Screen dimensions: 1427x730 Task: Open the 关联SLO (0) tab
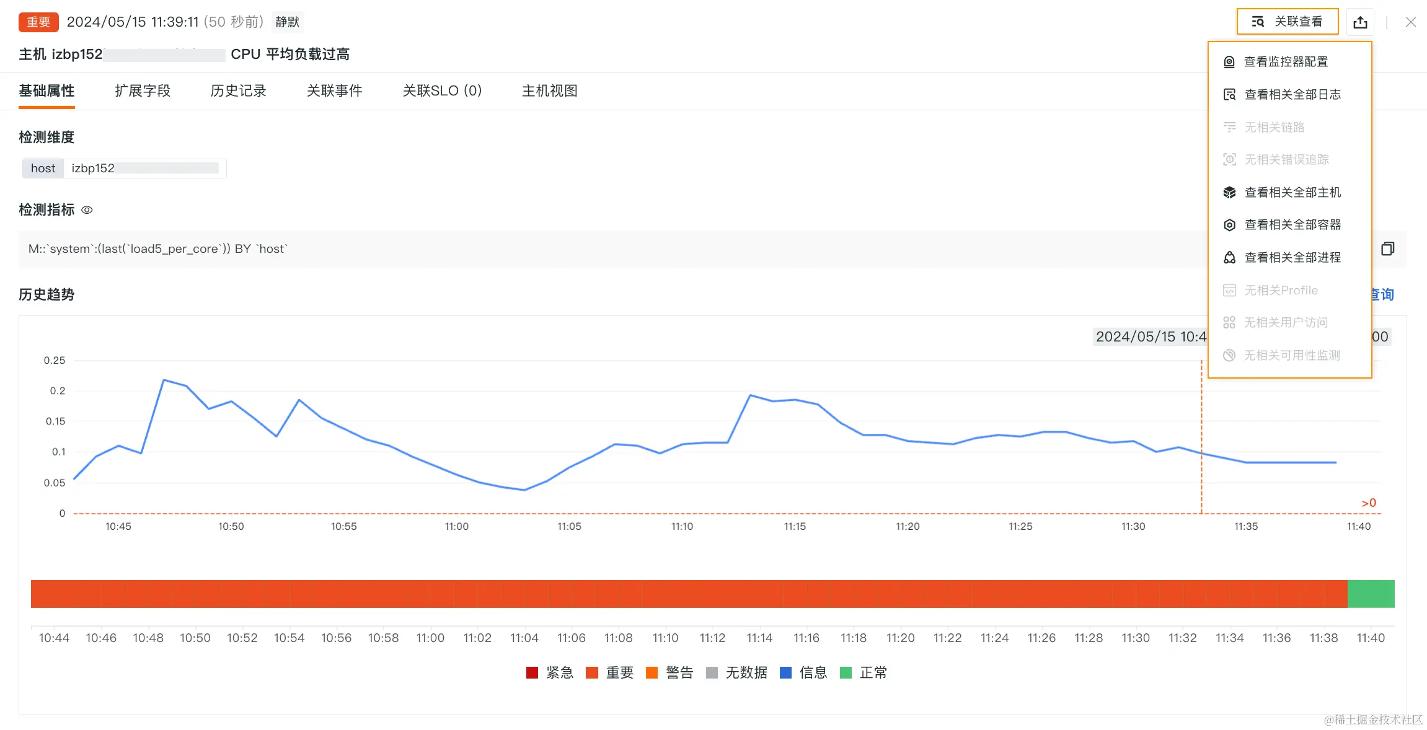(x=442, y=91)
